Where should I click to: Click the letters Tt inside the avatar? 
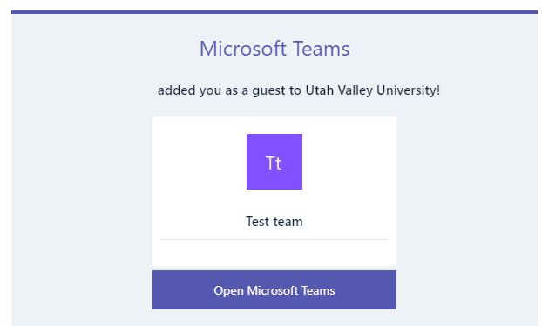pyautogui.click(x=274, y=163)
